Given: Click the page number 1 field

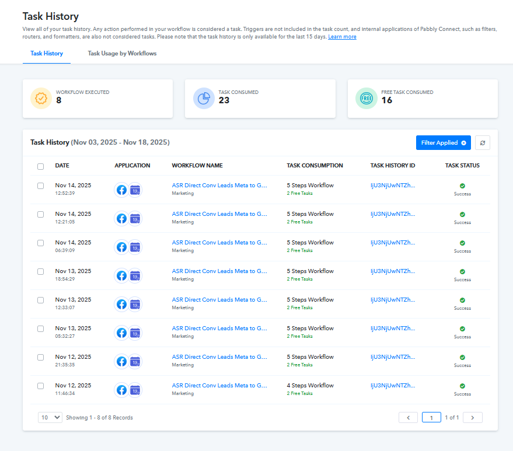Looking at the screenshot, I should click(431, 417).
